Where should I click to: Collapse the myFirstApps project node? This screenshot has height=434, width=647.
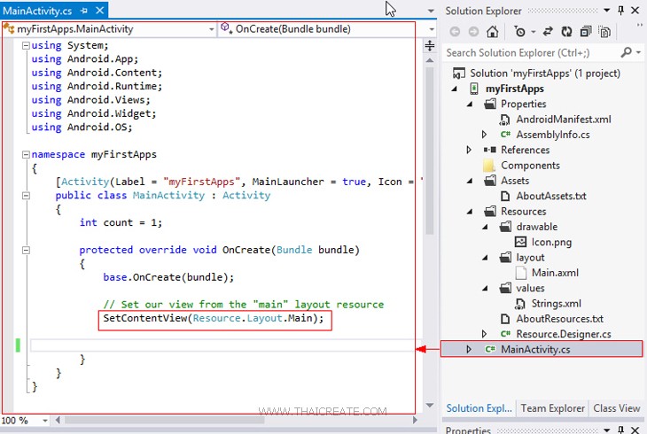coord(455,89)
